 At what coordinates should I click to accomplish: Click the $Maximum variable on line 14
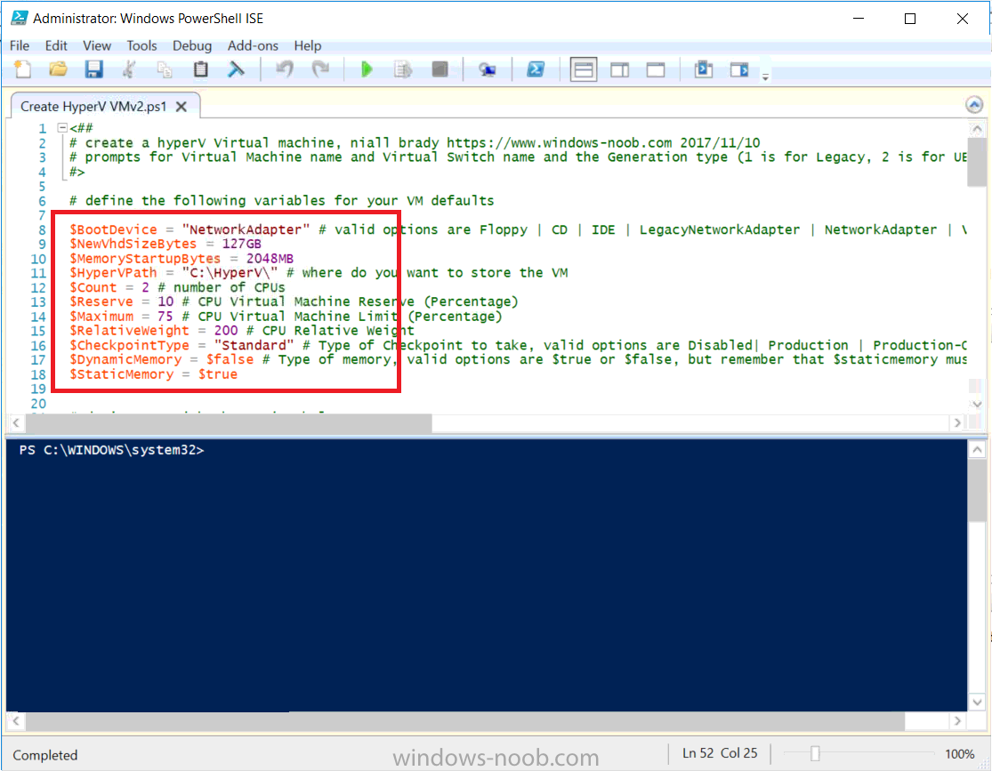pos(101,317)
